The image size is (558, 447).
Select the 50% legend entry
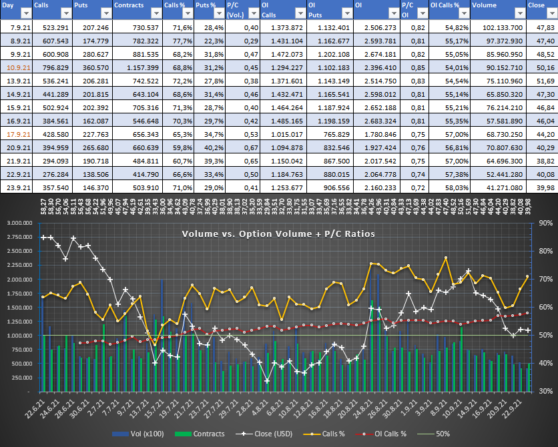(x=433, y=434)
